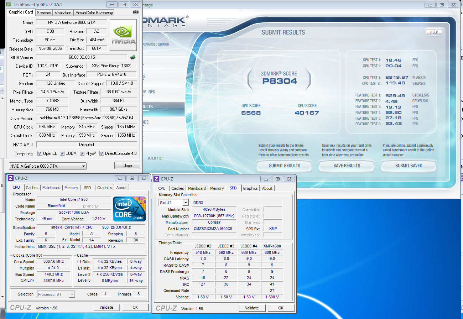This screenshot has height=319, width=463.
Task: Click the NVIDIA SLI Disabled field
Action: (x=87, y=144)
